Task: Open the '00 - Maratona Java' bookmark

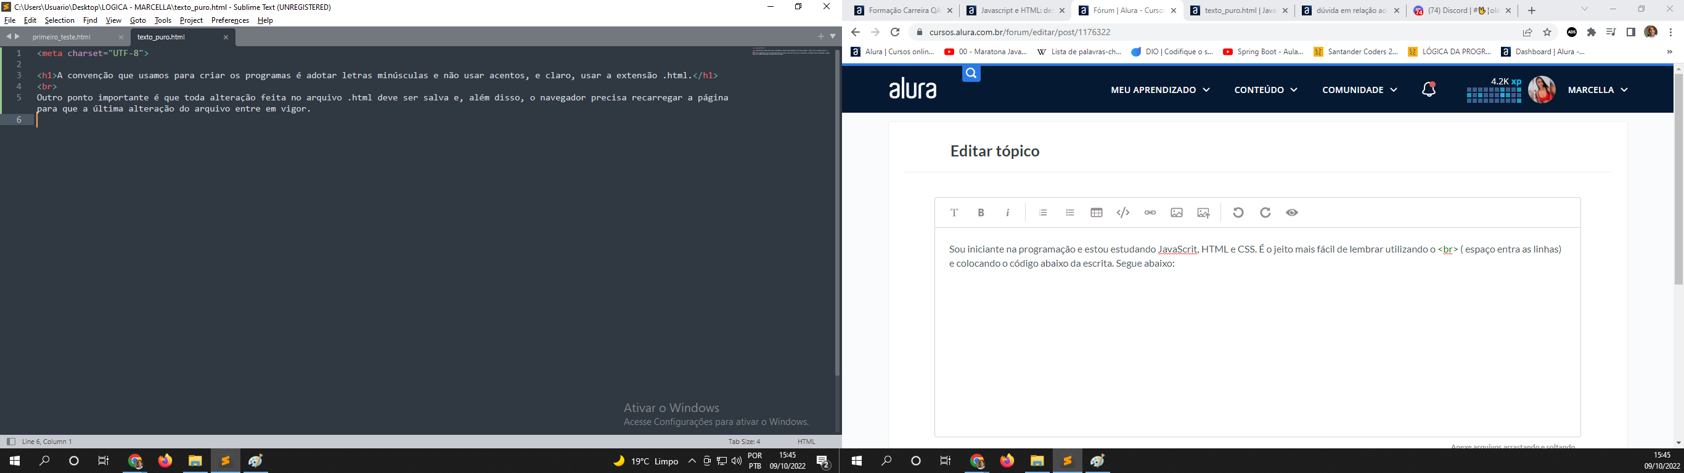Action: click(x=986, y=52)
